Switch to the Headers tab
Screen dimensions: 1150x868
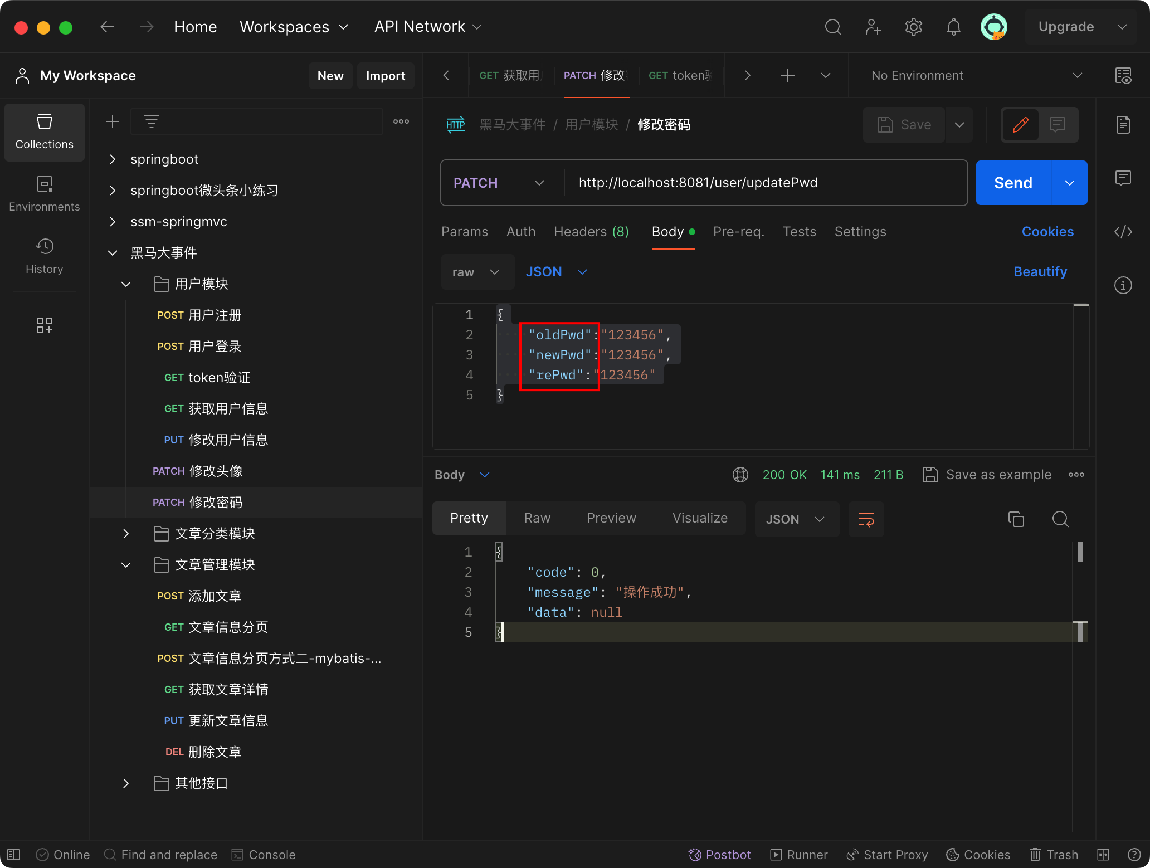[591, 232]
